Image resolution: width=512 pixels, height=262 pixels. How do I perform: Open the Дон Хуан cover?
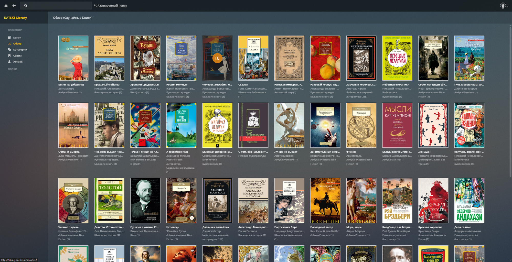[x=433, y=125]
